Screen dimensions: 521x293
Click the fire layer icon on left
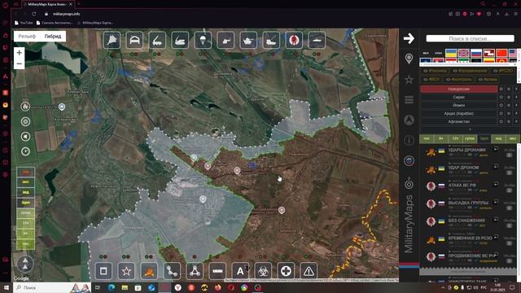pos(25,107)
